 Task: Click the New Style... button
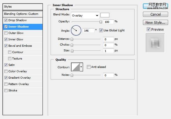point(155,22)
